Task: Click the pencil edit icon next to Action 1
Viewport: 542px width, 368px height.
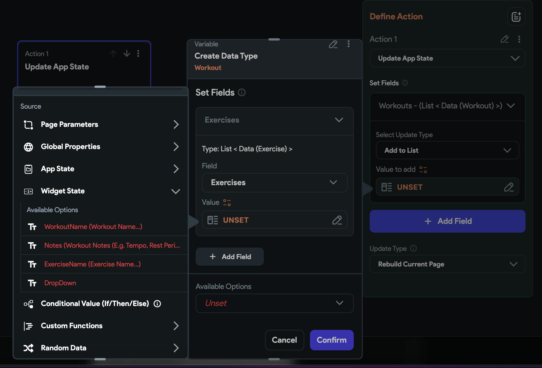Action: tap(504, 39)
